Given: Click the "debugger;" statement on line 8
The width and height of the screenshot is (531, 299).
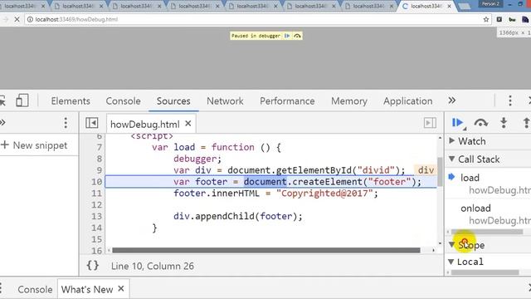Looking at the screenshot, I should 197,159.
